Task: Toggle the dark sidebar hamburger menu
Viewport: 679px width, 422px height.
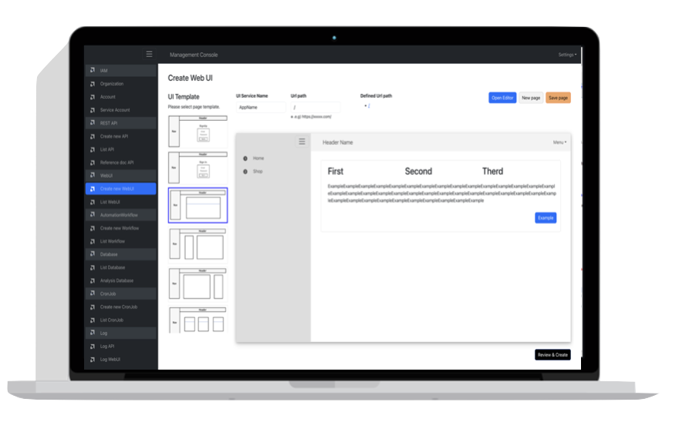Action: [x=149, y=55]
